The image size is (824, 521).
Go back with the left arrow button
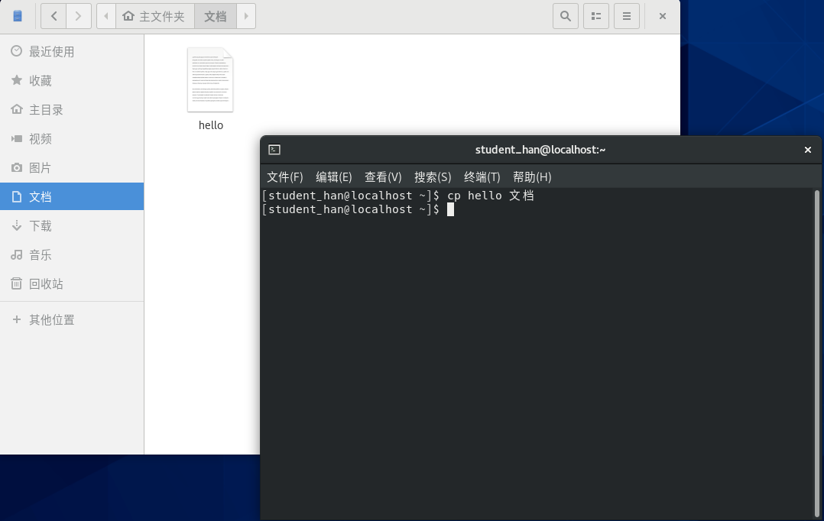[x=54, y=16]
